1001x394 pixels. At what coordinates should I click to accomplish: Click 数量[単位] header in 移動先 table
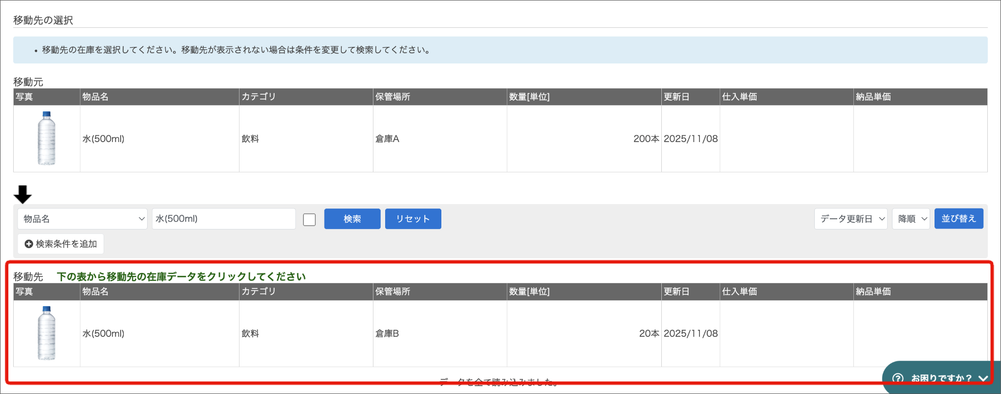pyautogui.click(x=529, y=291)
